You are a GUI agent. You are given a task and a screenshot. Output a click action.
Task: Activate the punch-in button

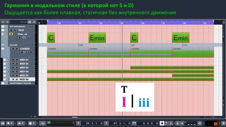[x=166, y=123]
